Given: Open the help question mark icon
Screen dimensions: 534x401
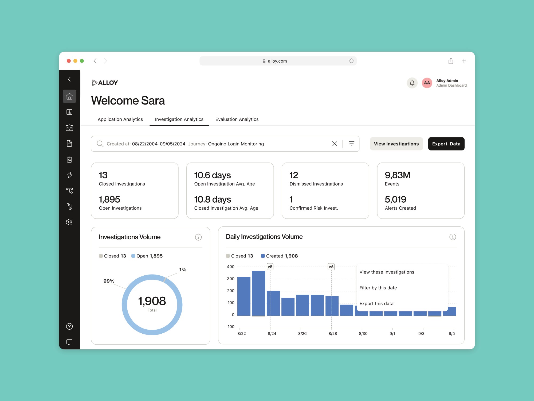Looking at the screenshot, I should point(69,326).
